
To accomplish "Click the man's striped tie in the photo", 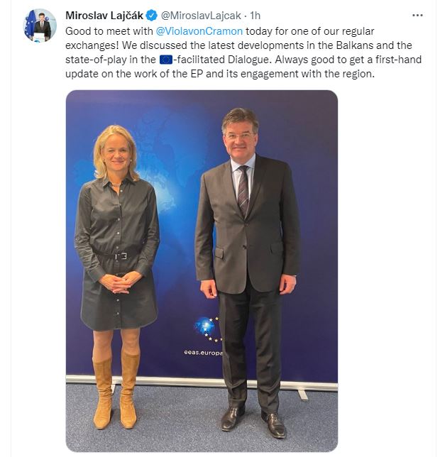I will 243,190.
